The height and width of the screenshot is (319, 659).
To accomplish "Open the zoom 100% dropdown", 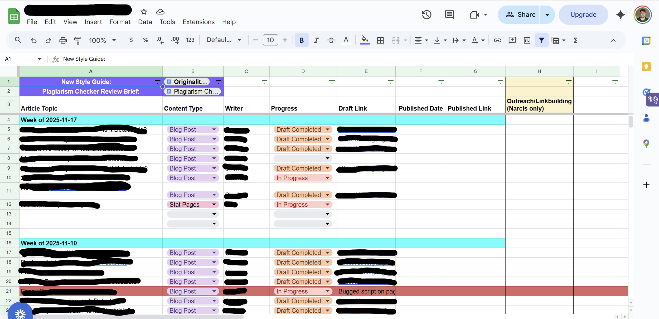I will click(x=102, y=40).
